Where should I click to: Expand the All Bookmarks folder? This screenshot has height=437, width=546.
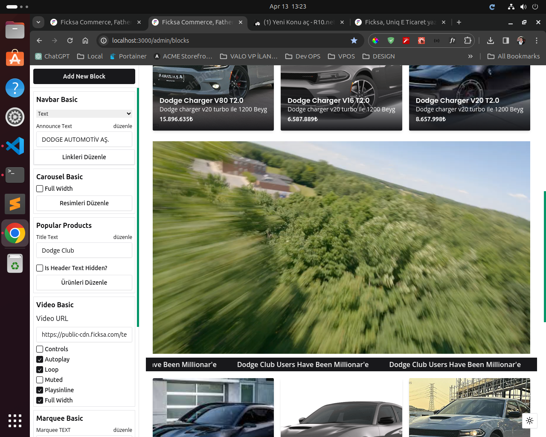(x=514, y=56)
